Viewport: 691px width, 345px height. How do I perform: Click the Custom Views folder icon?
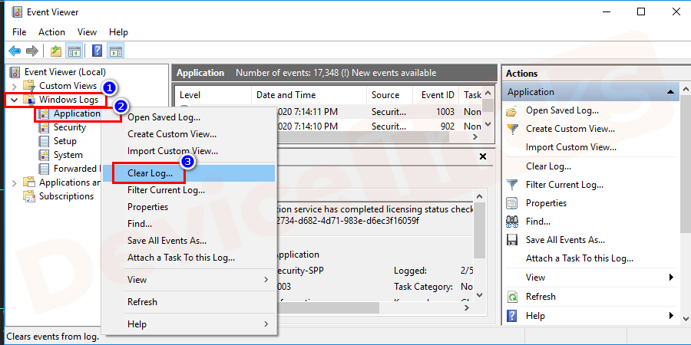click(29, 85)
